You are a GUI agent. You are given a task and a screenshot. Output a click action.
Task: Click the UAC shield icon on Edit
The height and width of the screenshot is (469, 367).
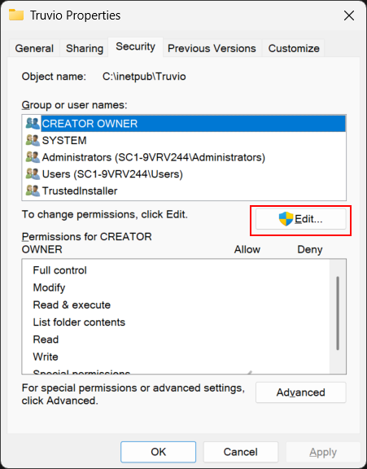tap(286, 219)
